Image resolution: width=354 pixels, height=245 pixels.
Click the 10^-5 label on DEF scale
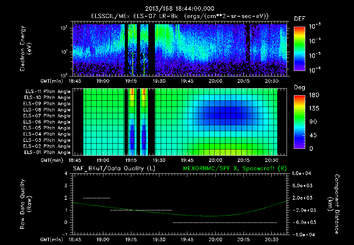click(x=315, y=55)
